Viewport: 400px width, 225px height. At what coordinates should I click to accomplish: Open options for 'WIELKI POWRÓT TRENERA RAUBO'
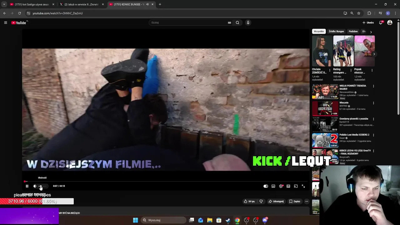pyautogui.click(x=373, y=86)
